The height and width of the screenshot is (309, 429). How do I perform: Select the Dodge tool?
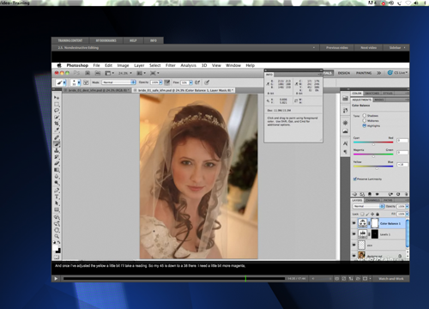coord(57,183)
